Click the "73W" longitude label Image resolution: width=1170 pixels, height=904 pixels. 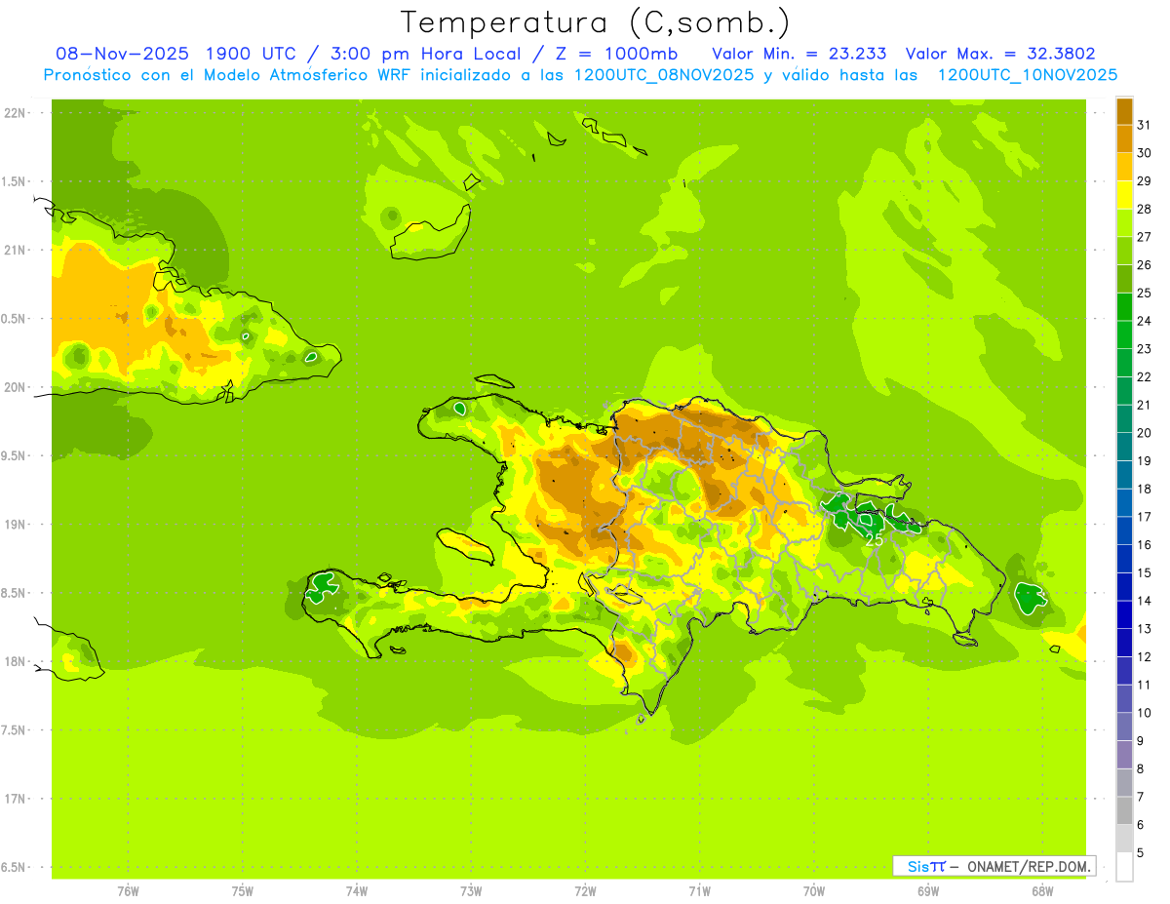[471, 890]
